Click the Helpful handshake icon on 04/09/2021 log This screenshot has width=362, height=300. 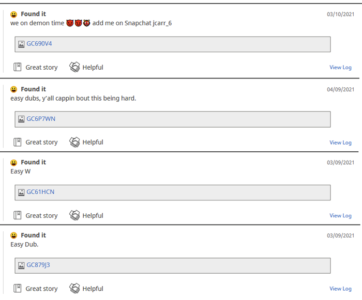pos(74,142)
